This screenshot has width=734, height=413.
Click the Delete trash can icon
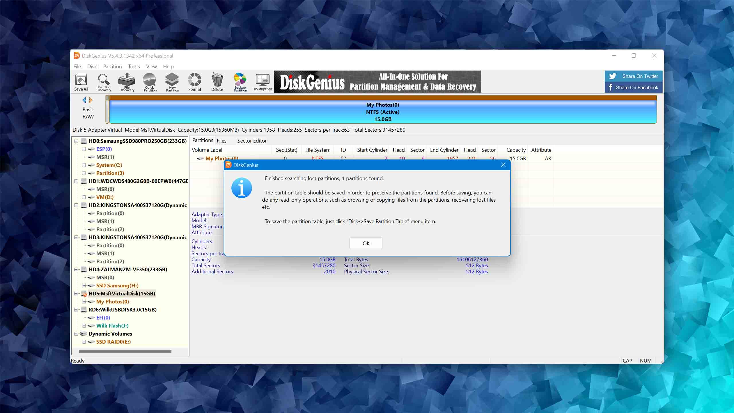coord(217,82)
